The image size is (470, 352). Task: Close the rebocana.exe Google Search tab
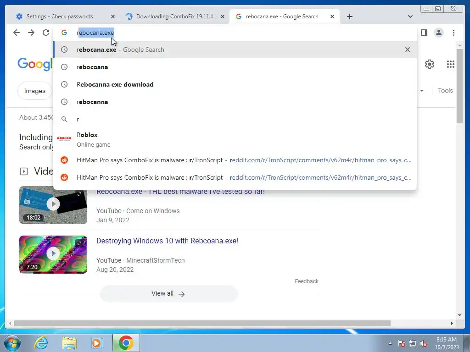point(332,16)
